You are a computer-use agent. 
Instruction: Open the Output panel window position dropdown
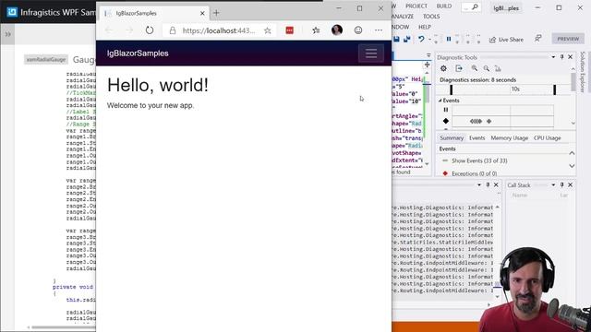479,184
